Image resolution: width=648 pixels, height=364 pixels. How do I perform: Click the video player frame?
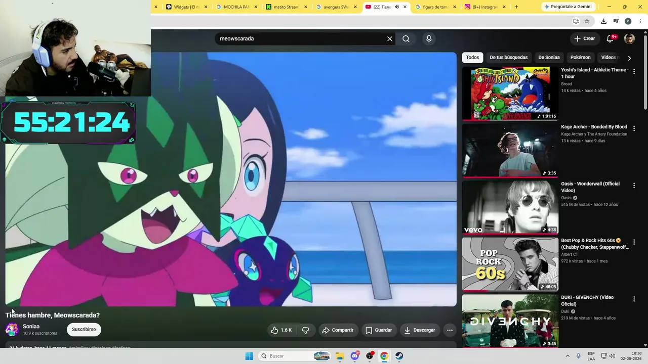pyautogui.click(x=231, y=179)
